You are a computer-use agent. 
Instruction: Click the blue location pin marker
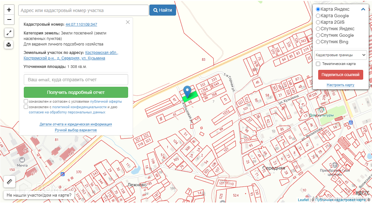click(x=187, y=91)
